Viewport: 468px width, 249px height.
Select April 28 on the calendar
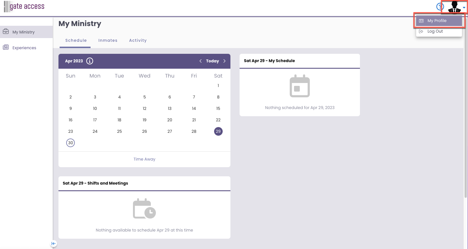[x=194, y=131]
